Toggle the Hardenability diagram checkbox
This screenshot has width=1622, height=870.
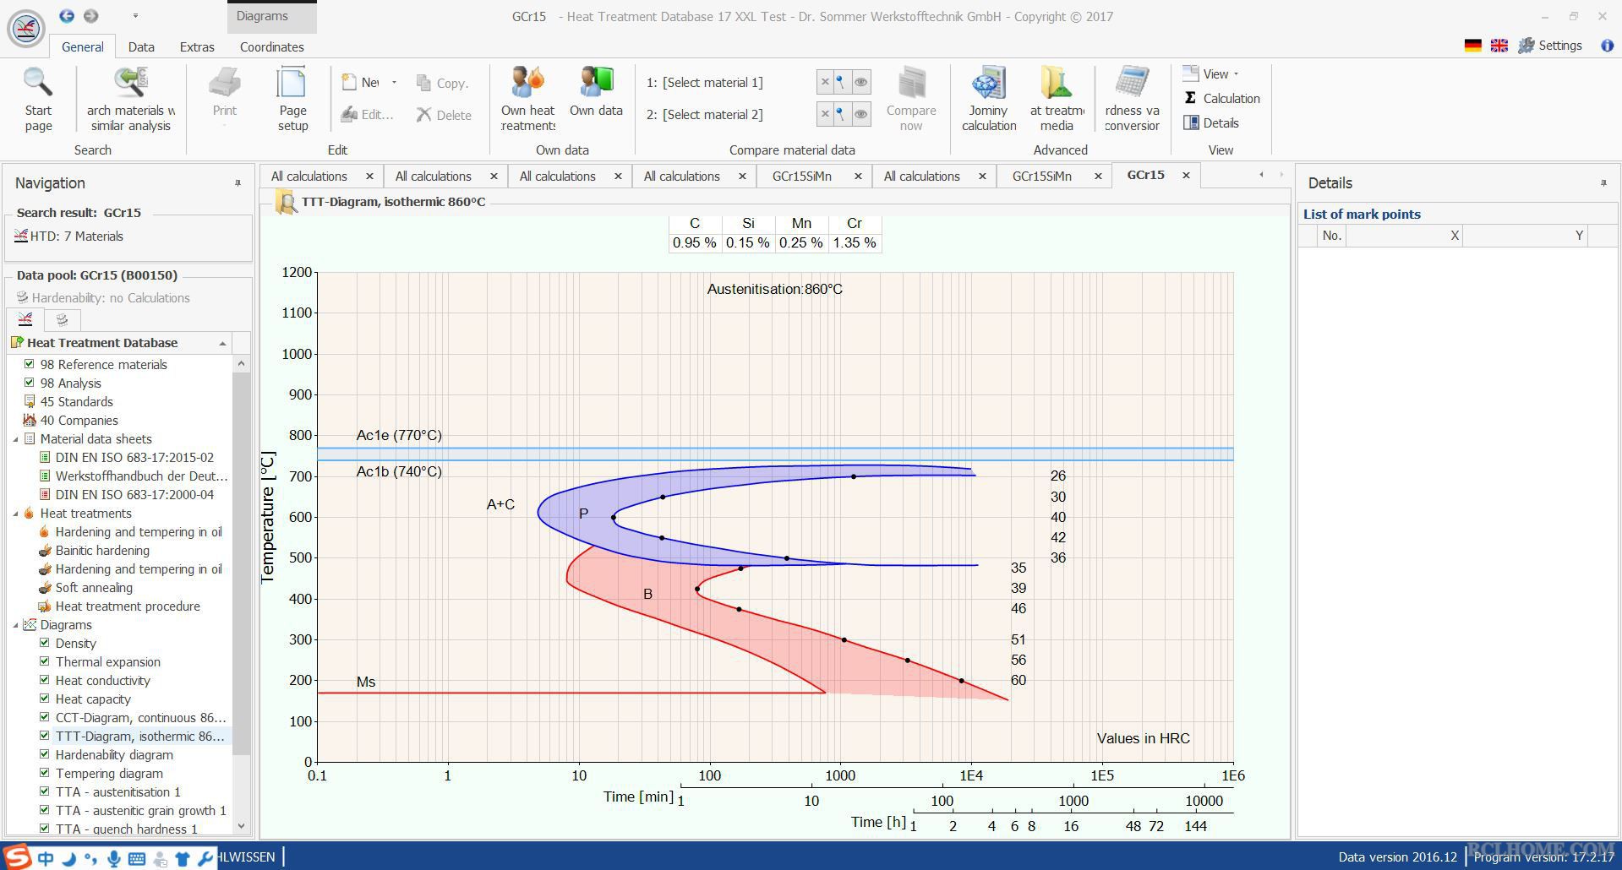pos(45,754)
